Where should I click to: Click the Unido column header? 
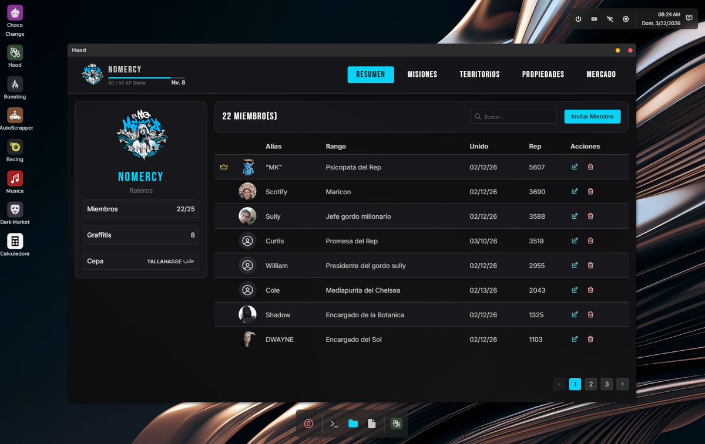point(479,147)
